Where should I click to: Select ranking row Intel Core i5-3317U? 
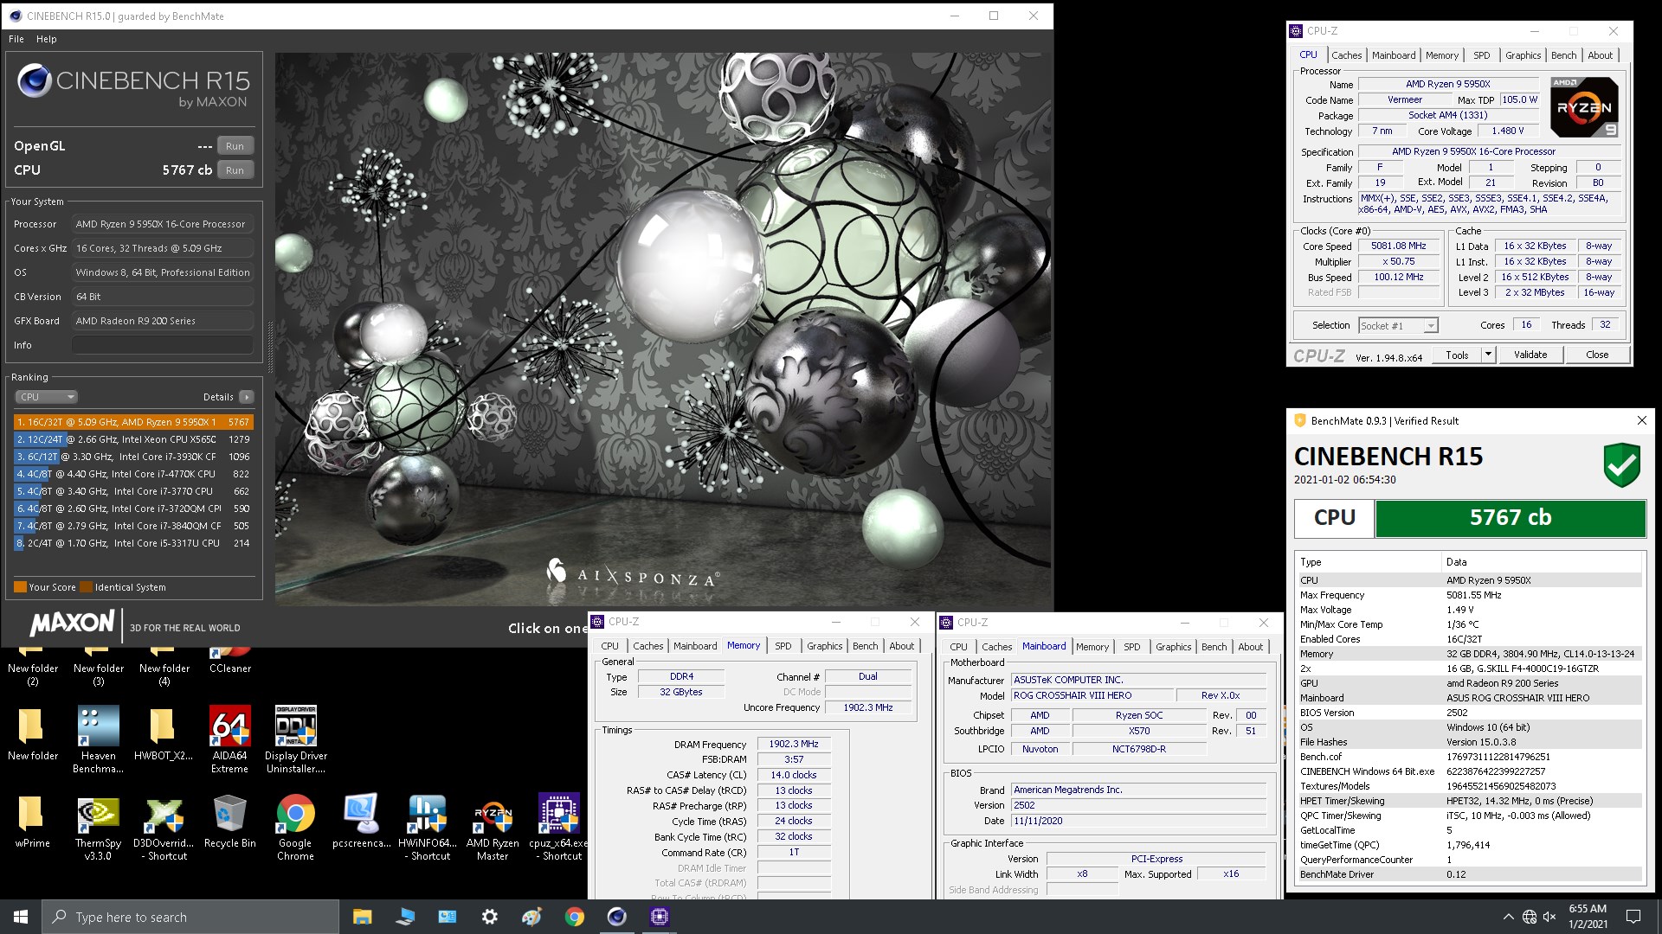(x=133, y=543)
